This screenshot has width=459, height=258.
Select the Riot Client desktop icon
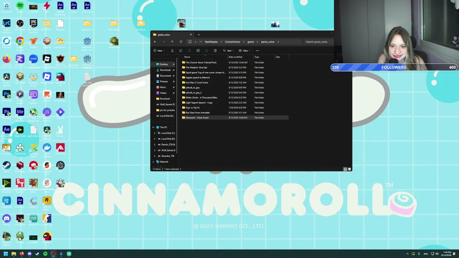click(x=33, y=165)
